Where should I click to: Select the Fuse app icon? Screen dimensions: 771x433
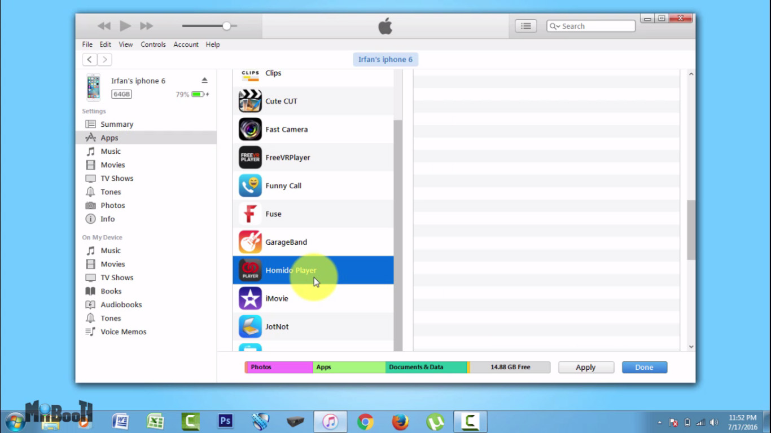[250, 214]
